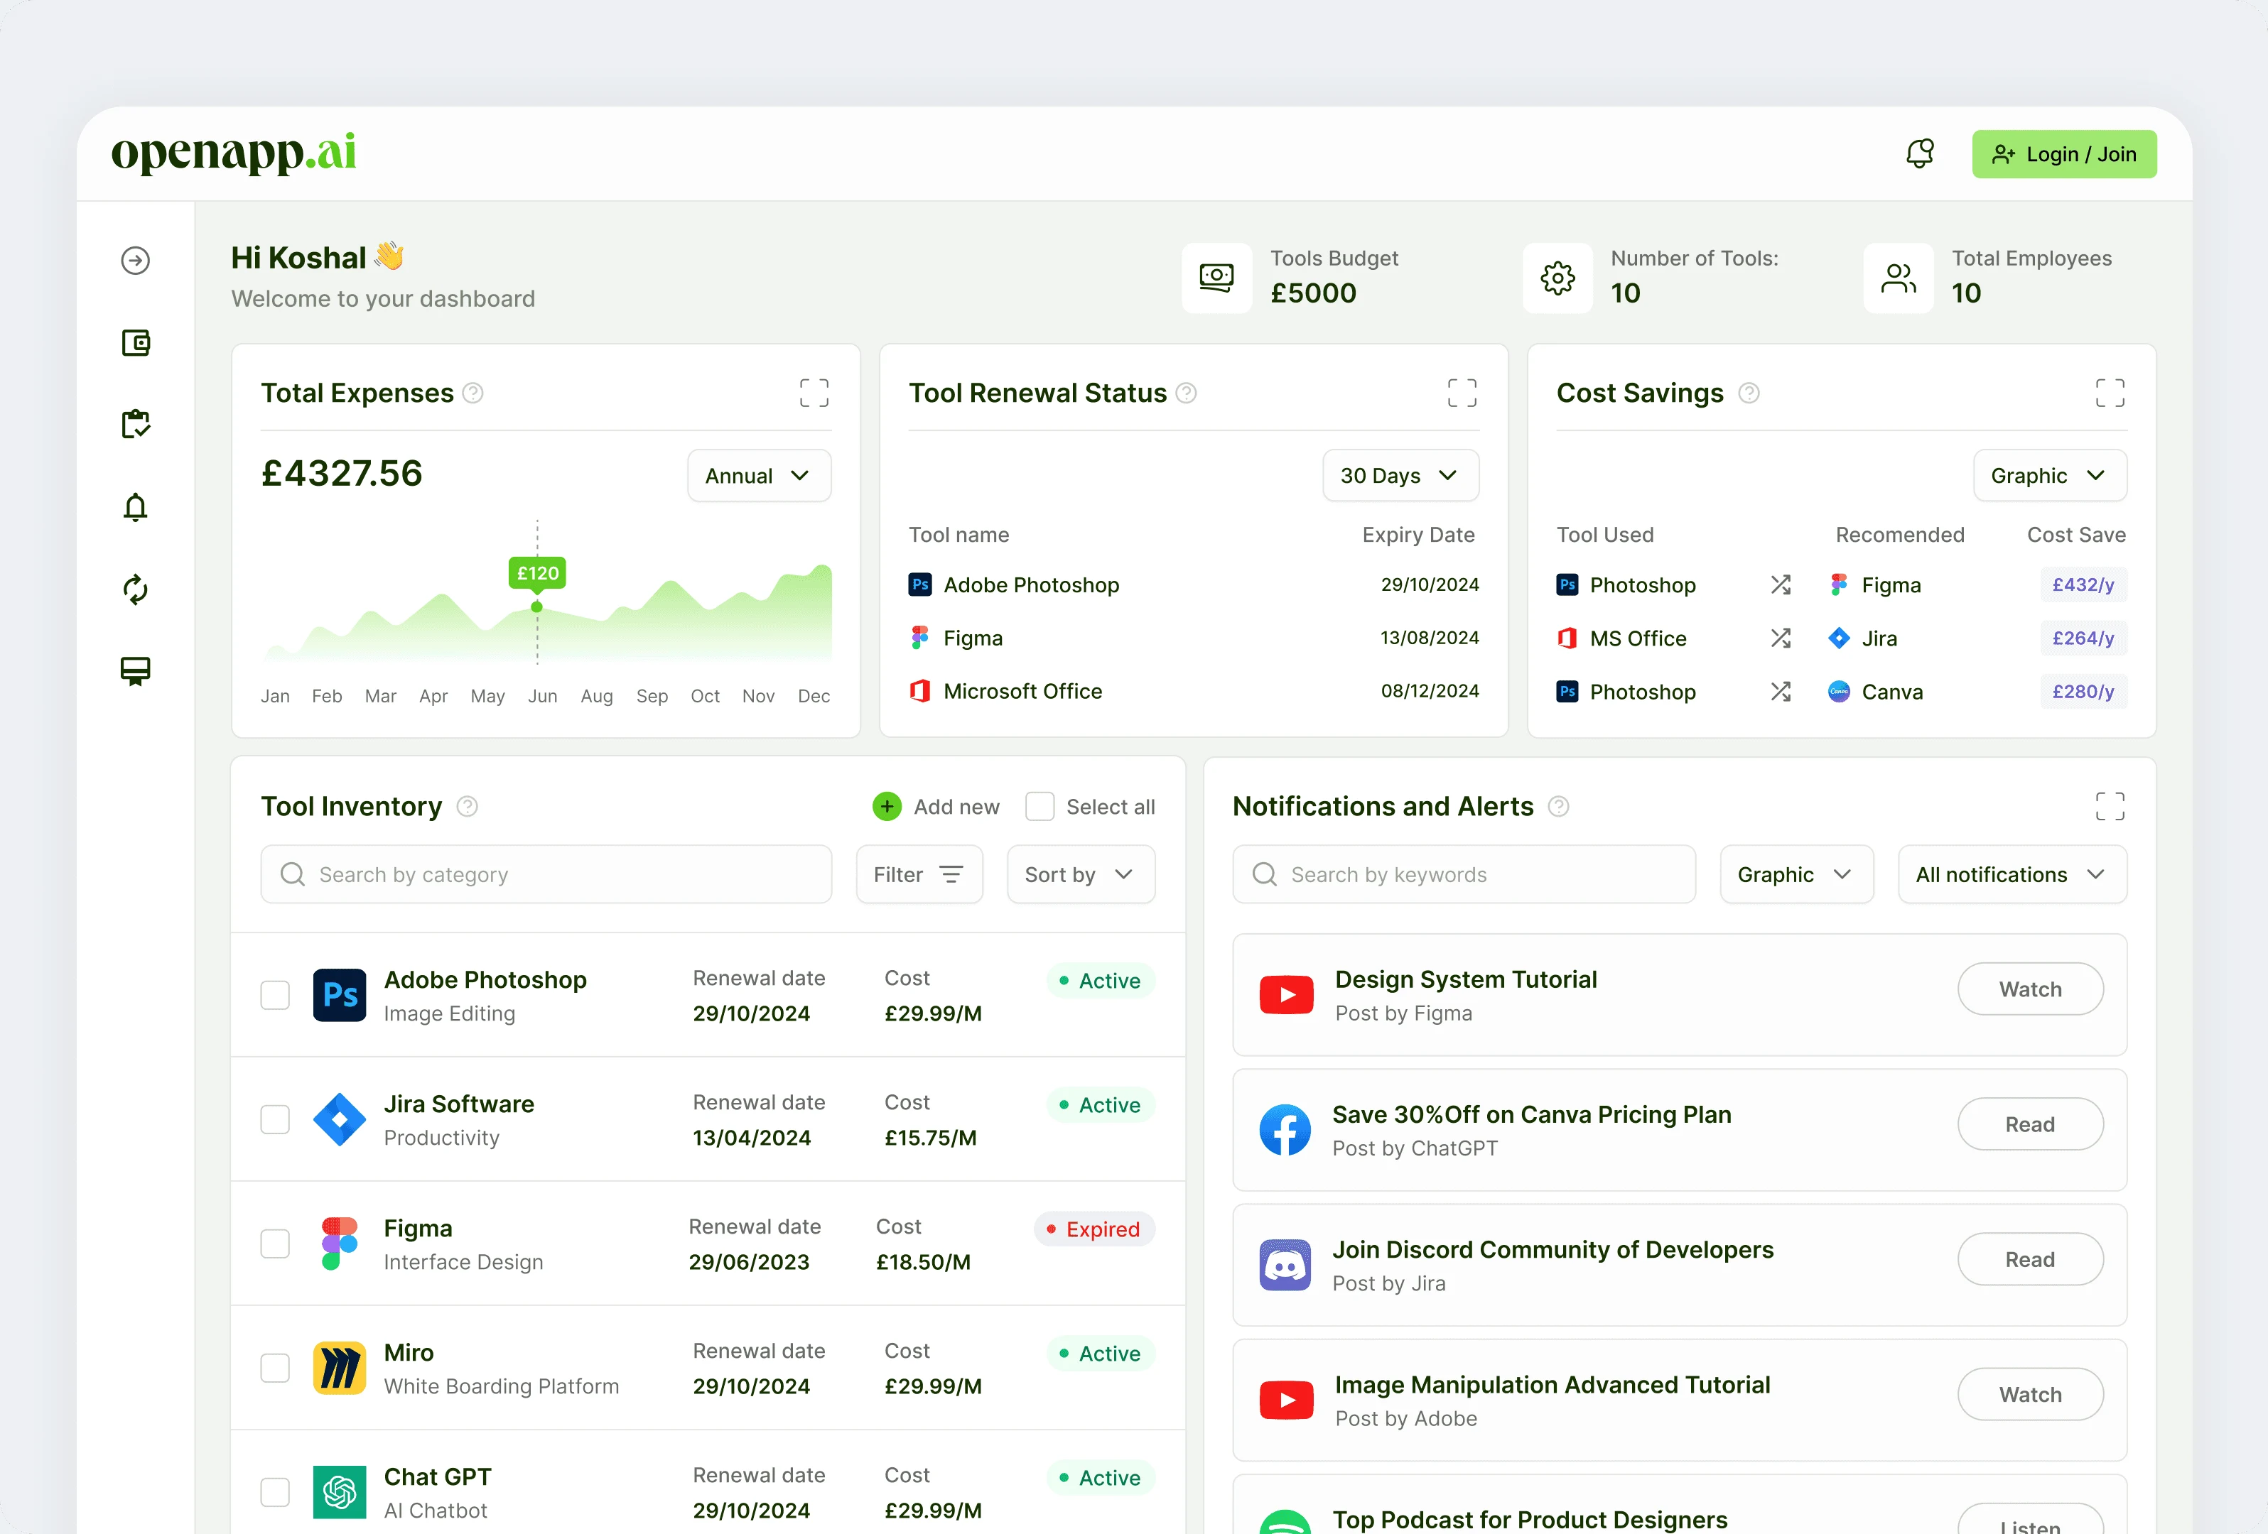2268x1534 pixels.
Task: Open the wallet icon in the sidebar
Action: [x=136, y=343]
